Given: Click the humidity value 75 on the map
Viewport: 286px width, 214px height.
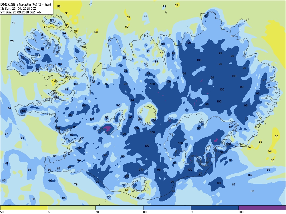Looking at the screenshot, I should pyautogui.click(x=12, y=41).
